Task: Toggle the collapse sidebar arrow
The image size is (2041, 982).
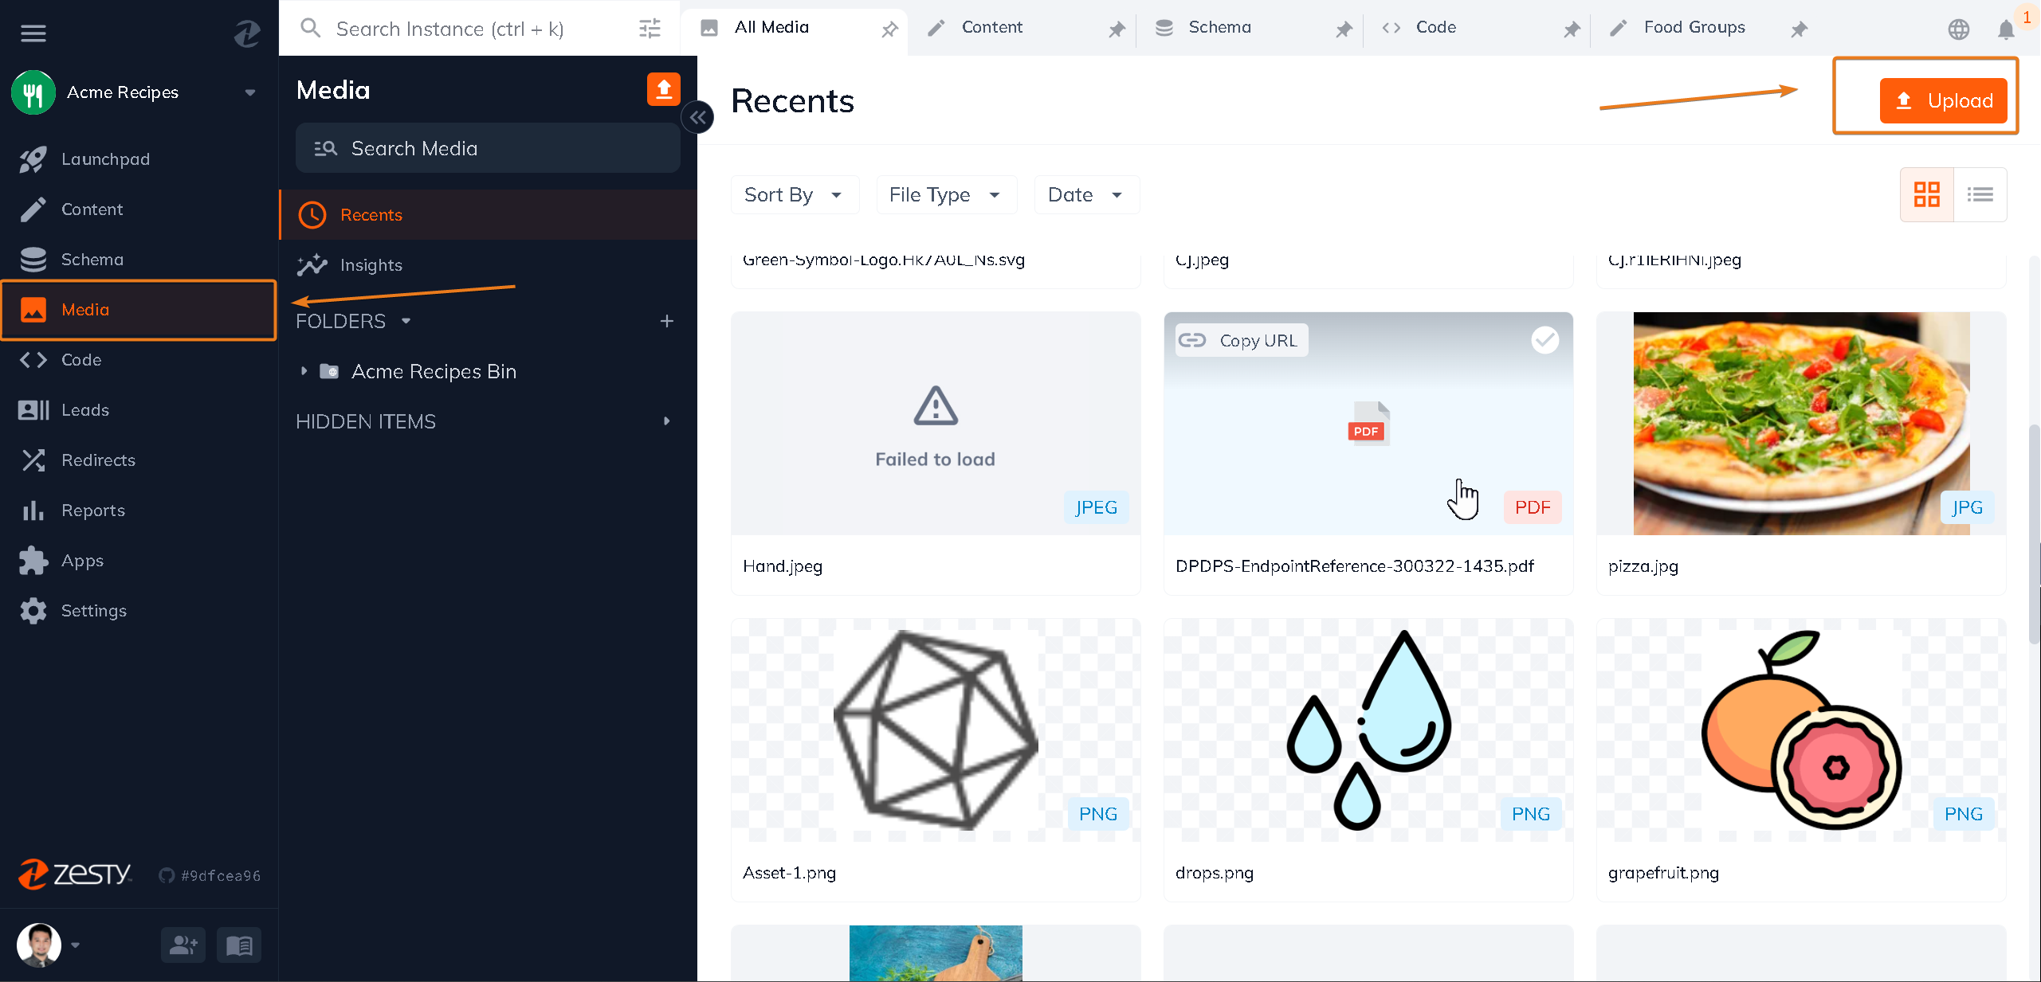Action: [x=697, y=115]
